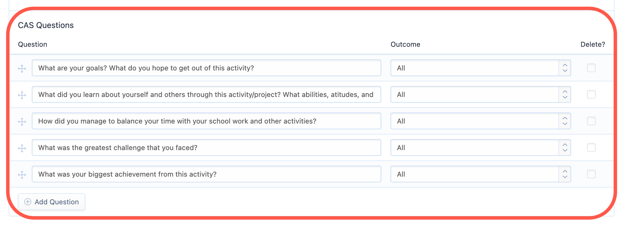This screenshot has height=228, width=622.
Task: Check the Delete box for the goals question
Action: tap(591, 68)
